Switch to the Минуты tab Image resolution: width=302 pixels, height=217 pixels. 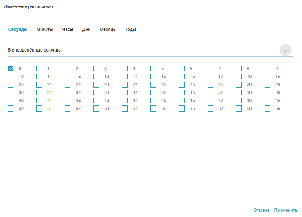coord(45,29)
